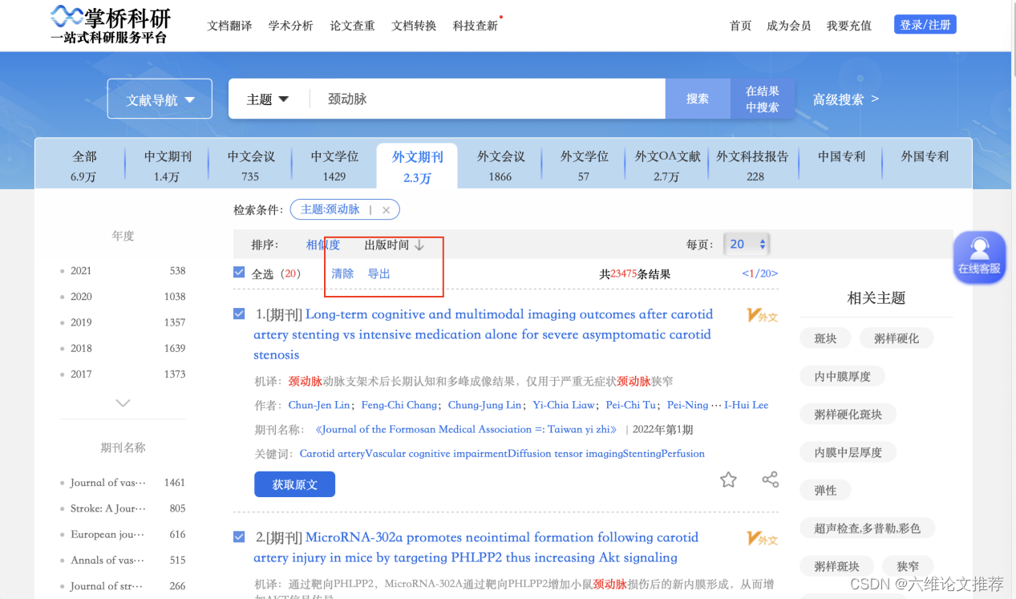The width and height of the screenshot is (1016, 599).
Task: Switch to the 外文OA文献 tab
Action: 667,164
